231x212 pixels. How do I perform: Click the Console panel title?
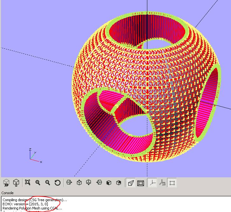coord(8,193)
